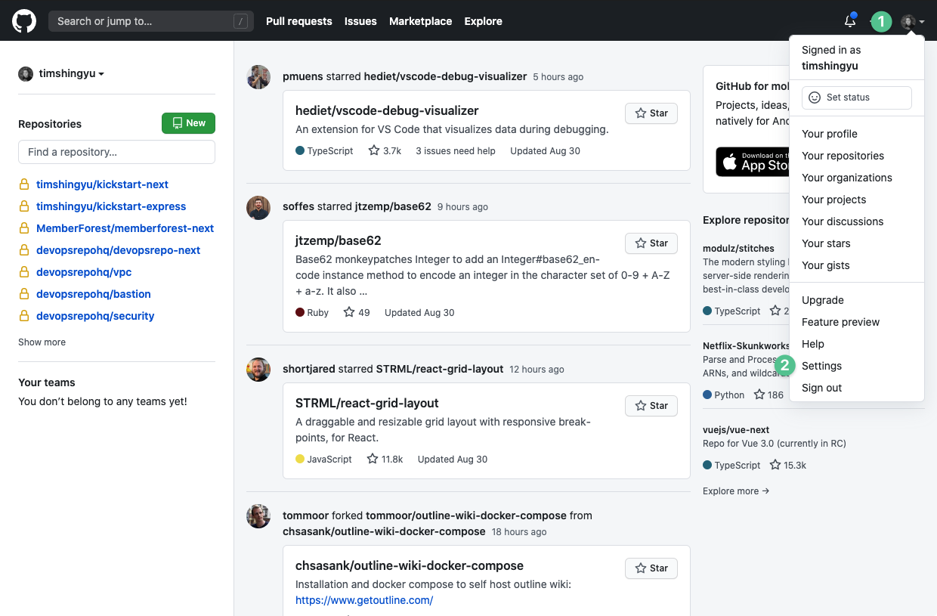Open the Set status button

(857, 98)
